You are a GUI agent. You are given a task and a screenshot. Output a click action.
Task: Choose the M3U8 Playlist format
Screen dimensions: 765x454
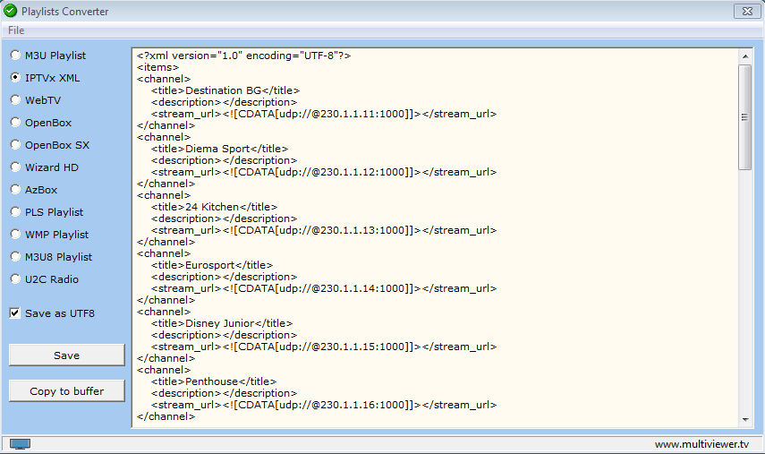tap(15, 257)
